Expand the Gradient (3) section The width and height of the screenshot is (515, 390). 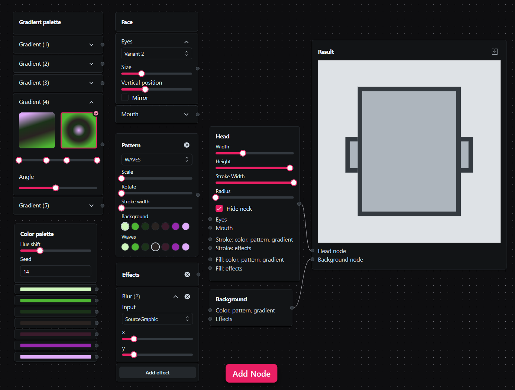coord(91,83)
